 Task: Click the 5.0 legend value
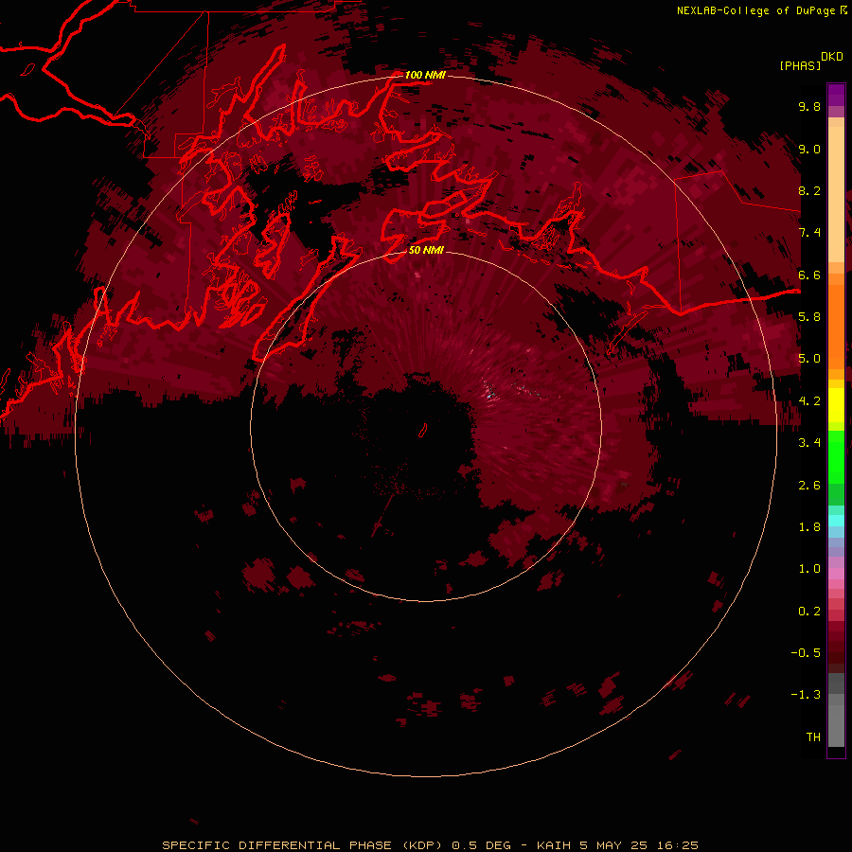pyautogui.click(x=809, y=359)
